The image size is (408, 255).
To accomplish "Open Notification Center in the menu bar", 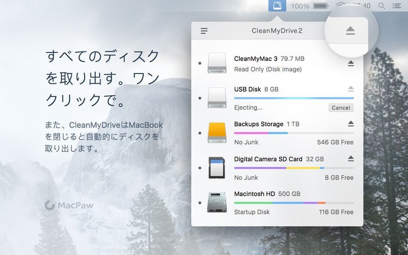I will click(x=396, y=6).
